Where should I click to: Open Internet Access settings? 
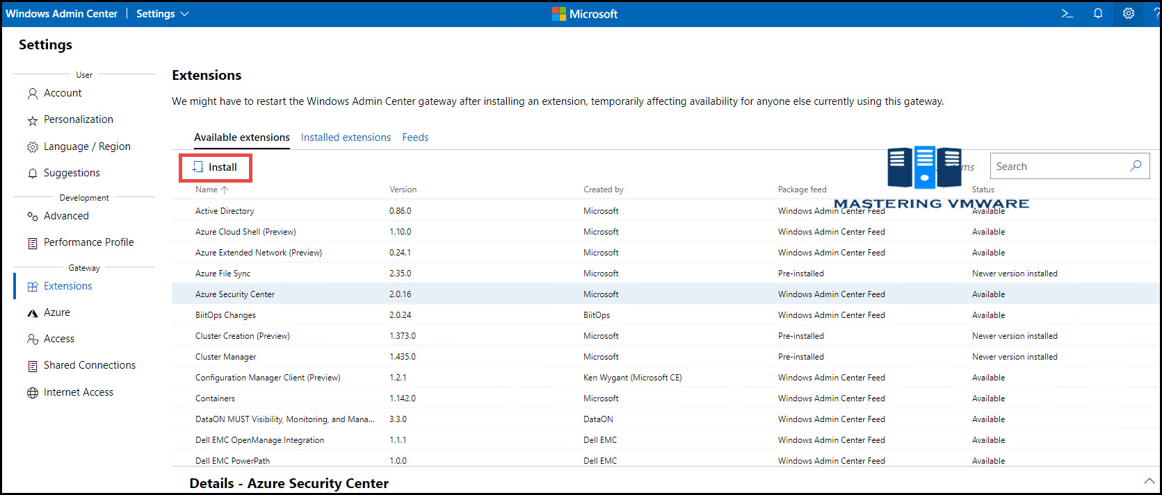pyautogui.click(x=79, y=392)
